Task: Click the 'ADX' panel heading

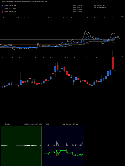Action: click(x=47, y=124)
